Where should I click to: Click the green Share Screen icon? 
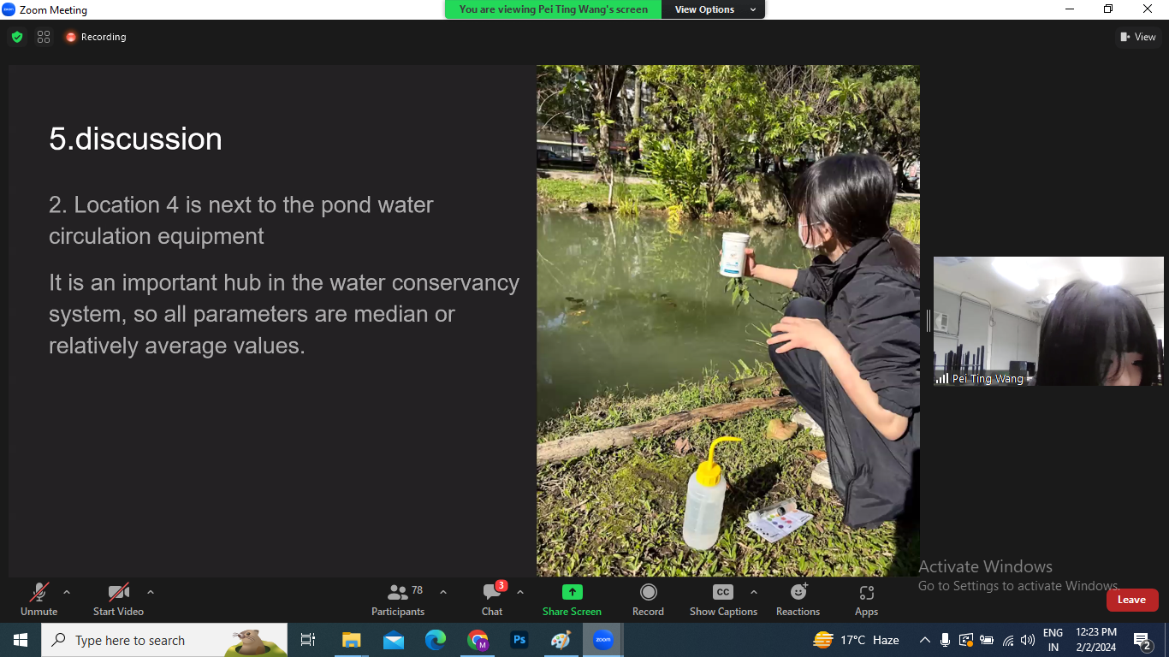(573, 592)
